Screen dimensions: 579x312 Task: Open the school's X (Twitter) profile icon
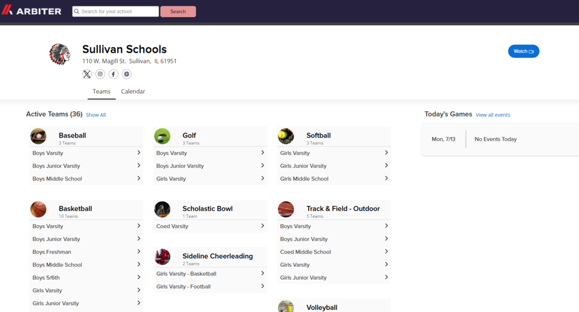point(87,74)
